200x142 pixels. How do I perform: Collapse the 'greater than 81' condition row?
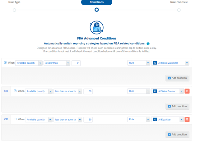(x=5, y=62)
